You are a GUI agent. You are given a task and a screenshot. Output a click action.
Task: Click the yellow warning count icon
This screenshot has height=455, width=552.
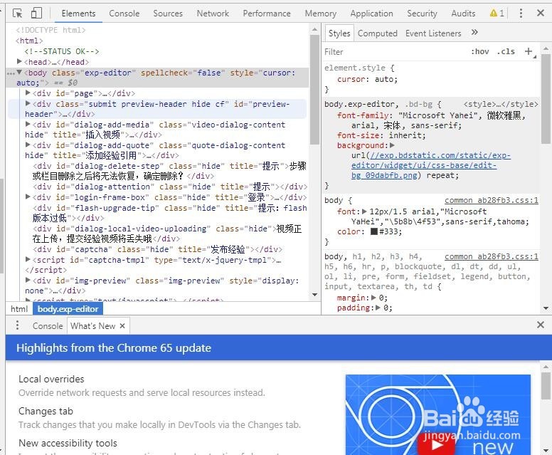pyautogui.click(x=497, y=14)
